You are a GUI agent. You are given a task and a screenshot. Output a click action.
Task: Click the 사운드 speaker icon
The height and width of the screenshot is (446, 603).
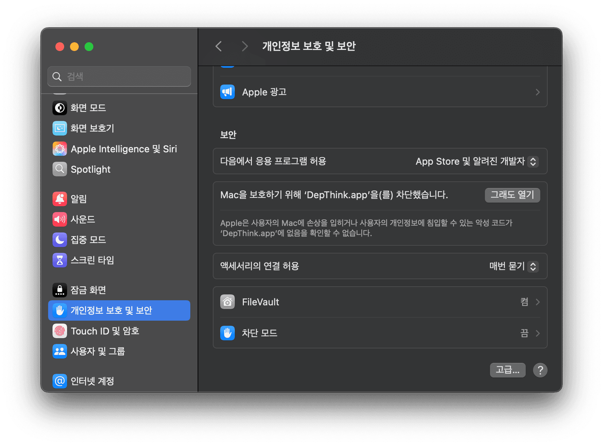[60, 219]
